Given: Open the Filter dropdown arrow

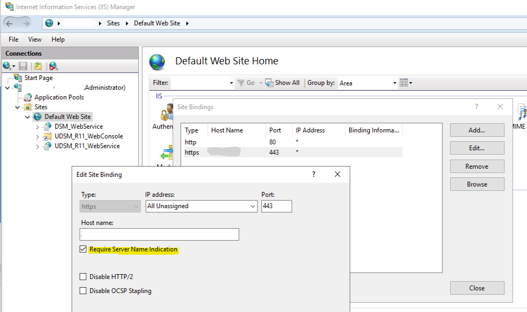Looking at the screenshot, I should (231, 83).
